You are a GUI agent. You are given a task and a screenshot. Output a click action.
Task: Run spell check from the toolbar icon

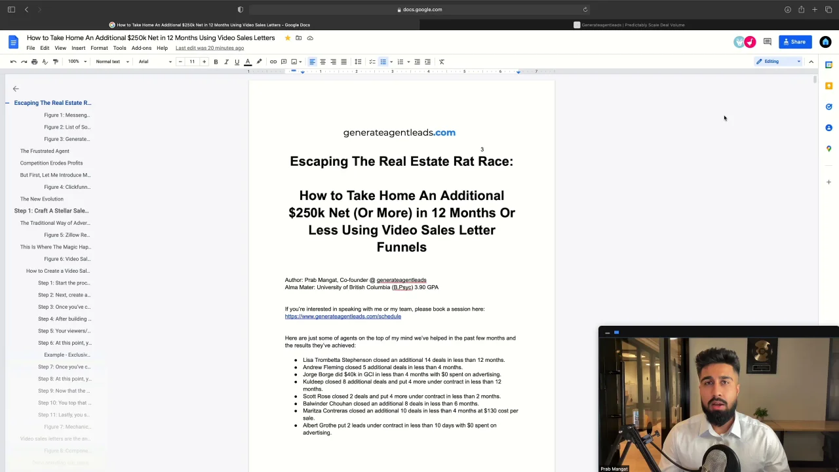click(x=45, y=62)
